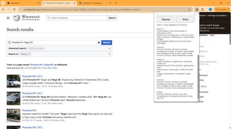This screenshot has width=231, height=129.
Task: Click the "(Verse 1)" heading in the song
Action: tap(160, 29)
